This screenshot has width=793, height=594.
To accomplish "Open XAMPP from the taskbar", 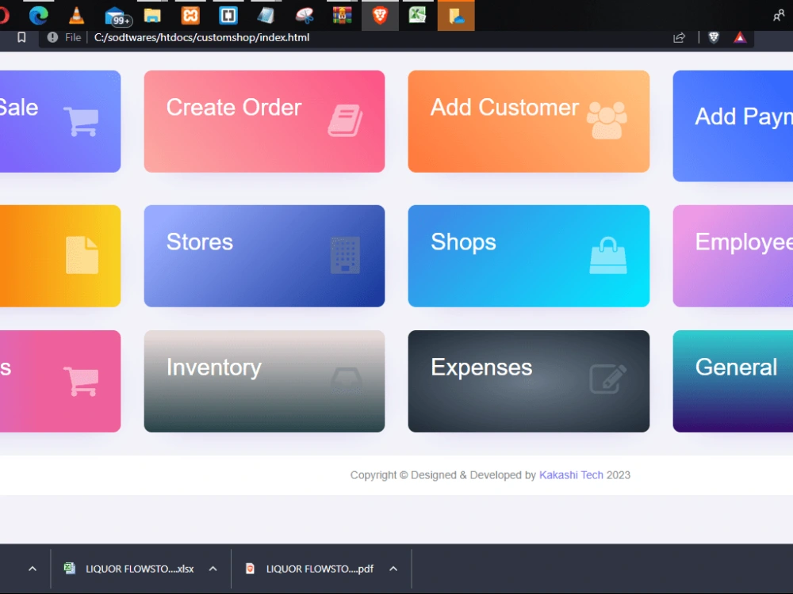I will click(x=190, y=16).
